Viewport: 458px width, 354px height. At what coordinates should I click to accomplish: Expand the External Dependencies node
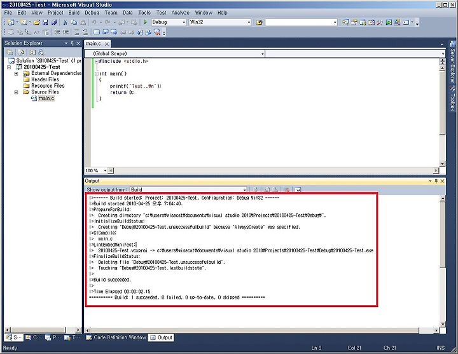tap(17, 74)
